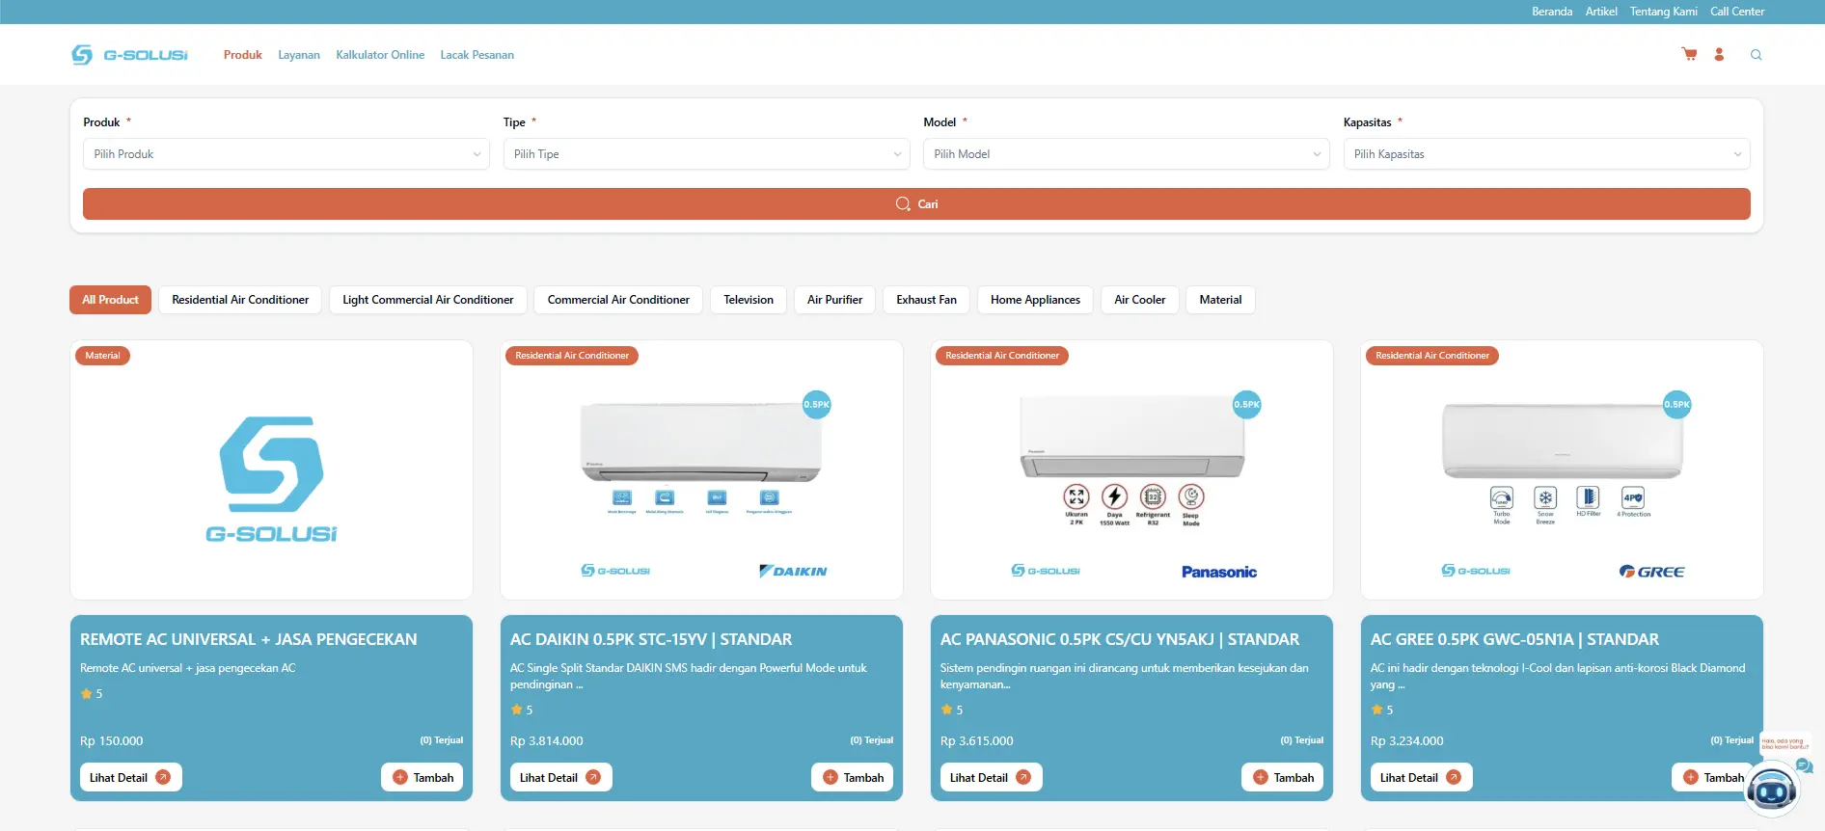Open the Pilih Model dropdown
Viewport: 1825px width, 831px height.
[1127, 154]
